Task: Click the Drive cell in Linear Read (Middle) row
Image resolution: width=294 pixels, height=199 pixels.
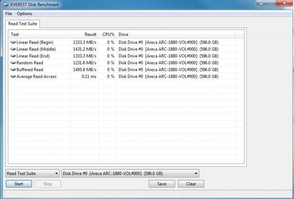Action: 168,49
